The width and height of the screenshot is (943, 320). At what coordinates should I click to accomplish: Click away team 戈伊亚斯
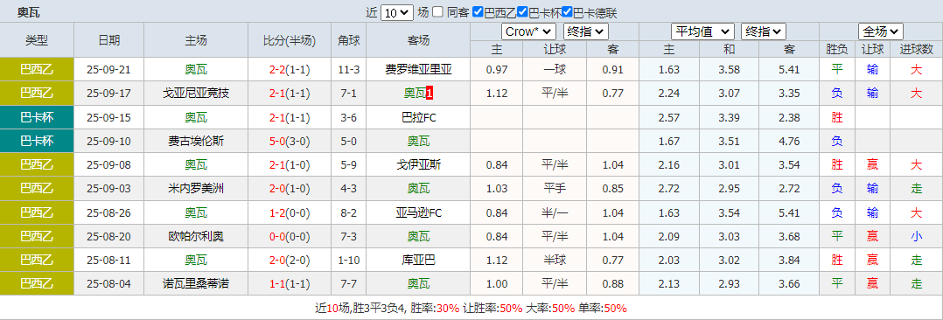coord(418,165)
